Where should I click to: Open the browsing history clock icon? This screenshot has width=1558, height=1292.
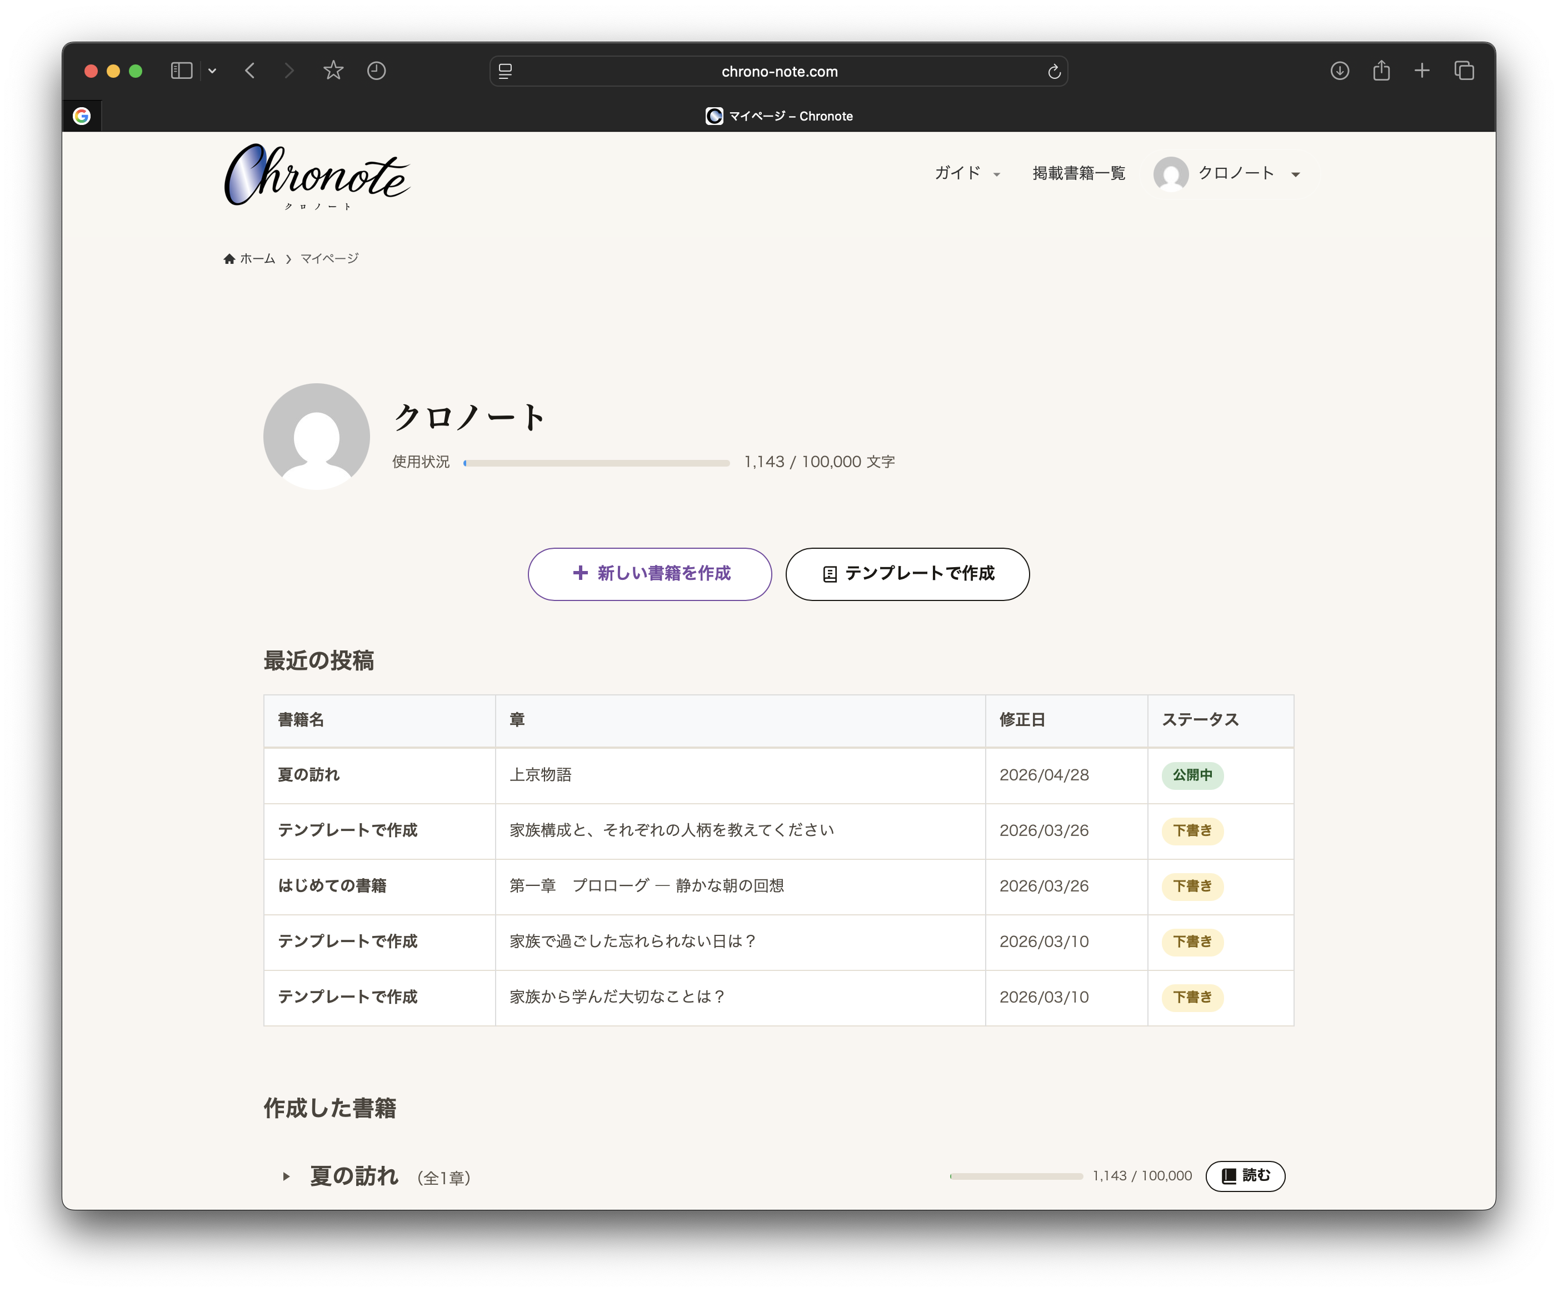click(x=377, y=71)
